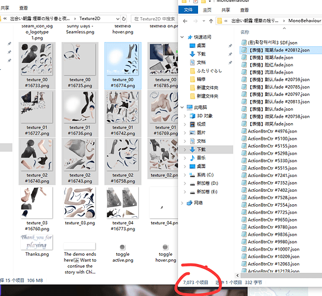322x296 pixels.
Task: Open the 共享 tab in MonoBehaviour window
Action: click(x=226, y=10)
